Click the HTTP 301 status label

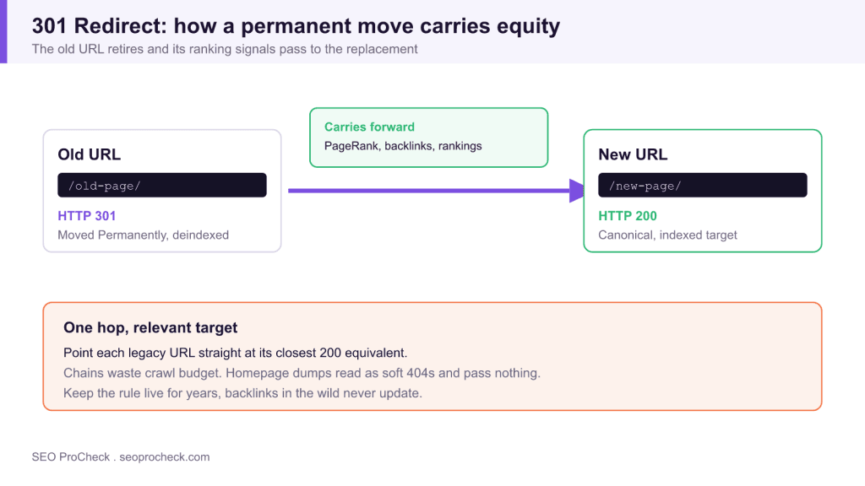pyautogui.click(x=87, y=216)
